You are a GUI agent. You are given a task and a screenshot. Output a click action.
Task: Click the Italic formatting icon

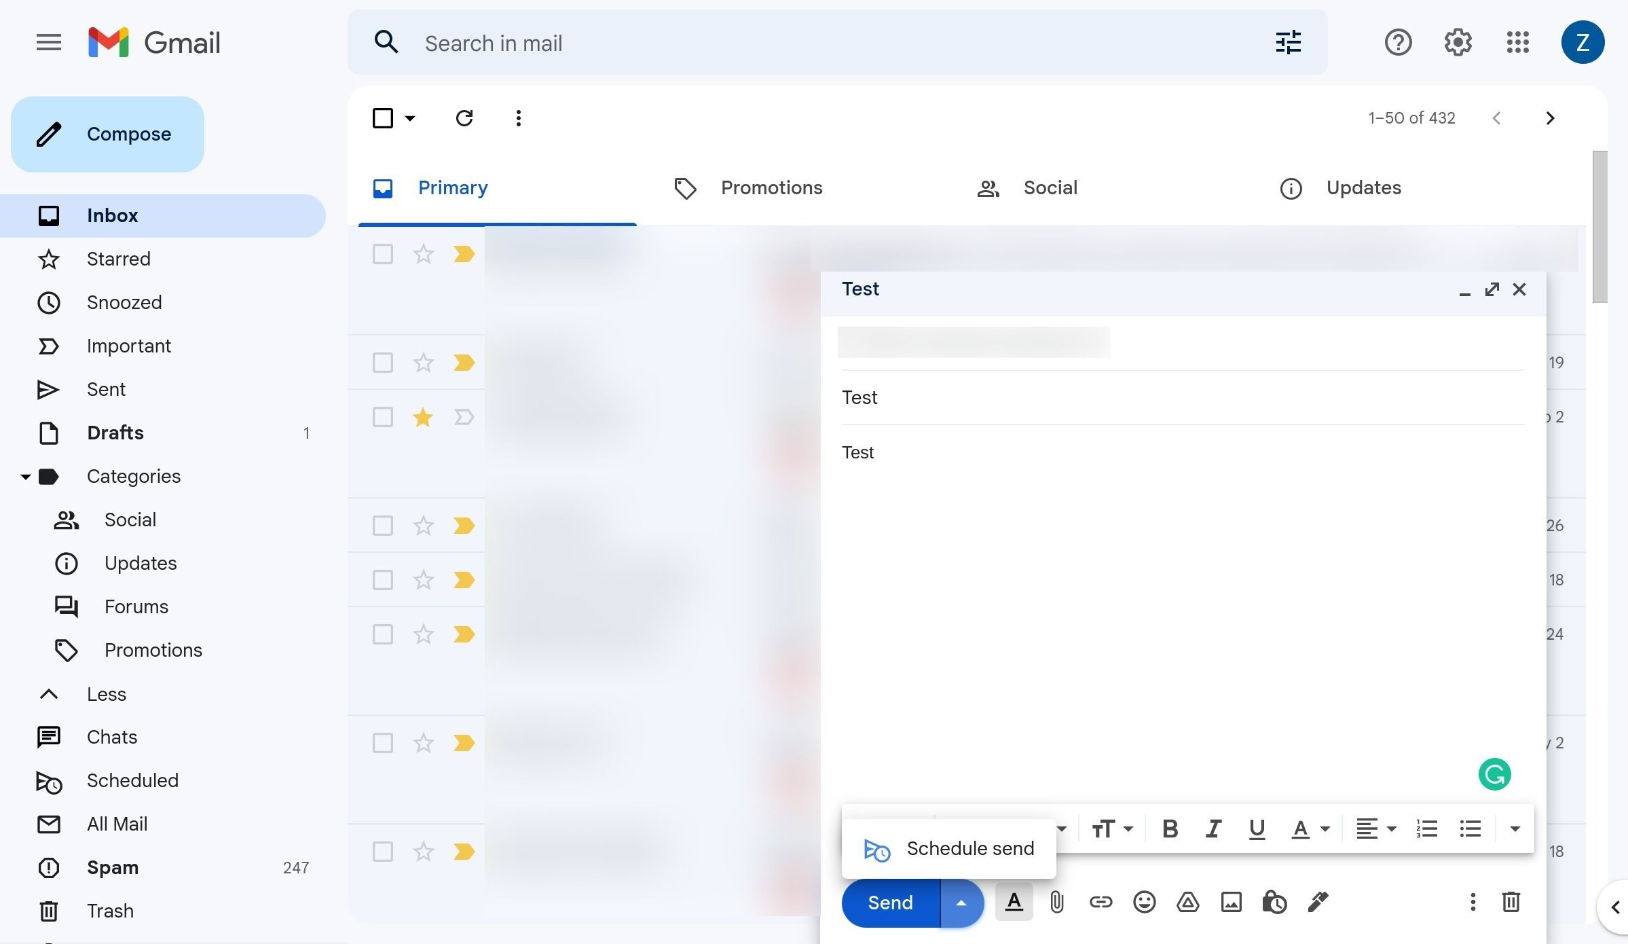pos(1211,829)
